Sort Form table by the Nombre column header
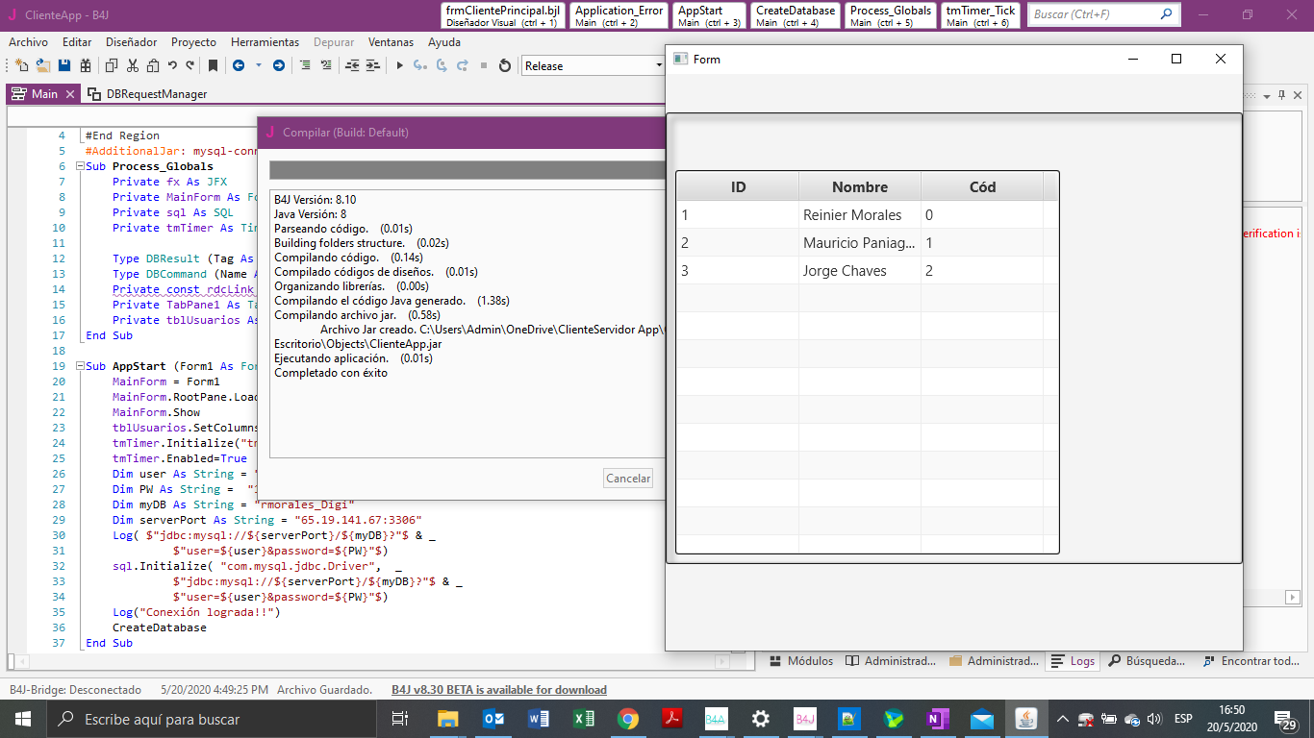The width and height of the screenshot is (1314, 738). 860,186
